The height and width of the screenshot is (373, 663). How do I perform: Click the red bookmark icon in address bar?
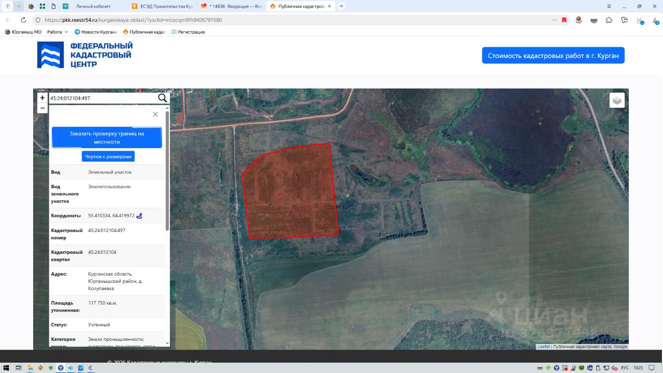(564, 20)
